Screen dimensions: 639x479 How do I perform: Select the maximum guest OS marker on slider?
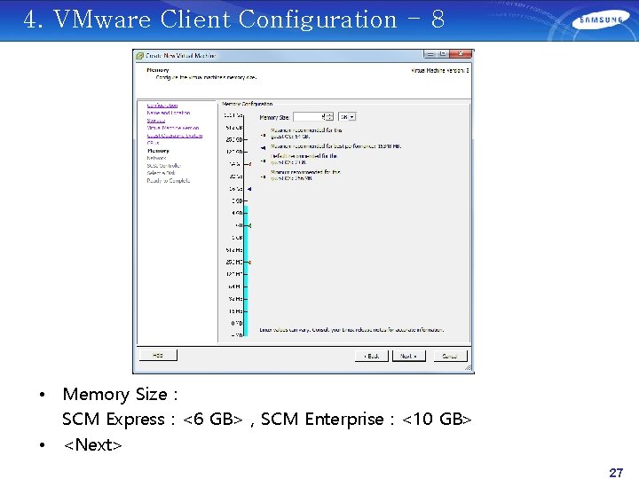[x=249, y=164]
